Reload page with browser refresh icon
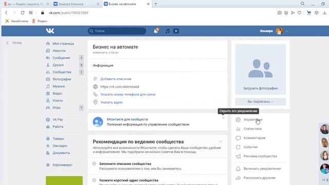This screenshot has height=185, width=329. pos(23,13)
